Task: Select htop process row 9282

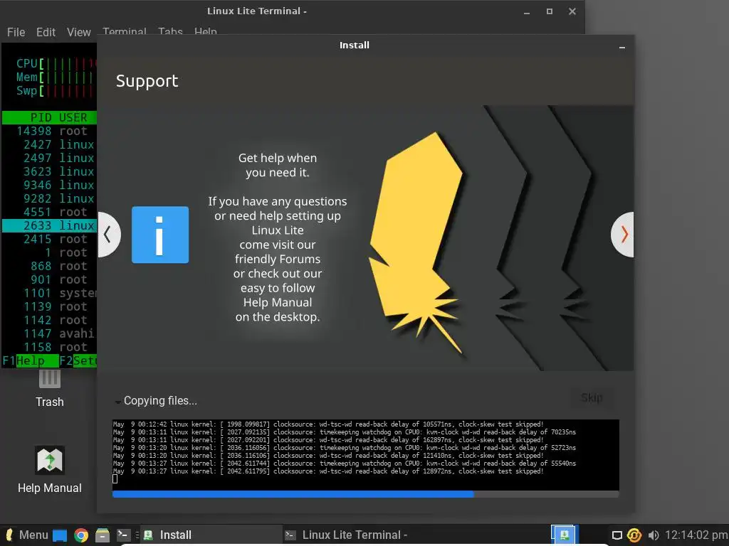Action: (49, 198)
